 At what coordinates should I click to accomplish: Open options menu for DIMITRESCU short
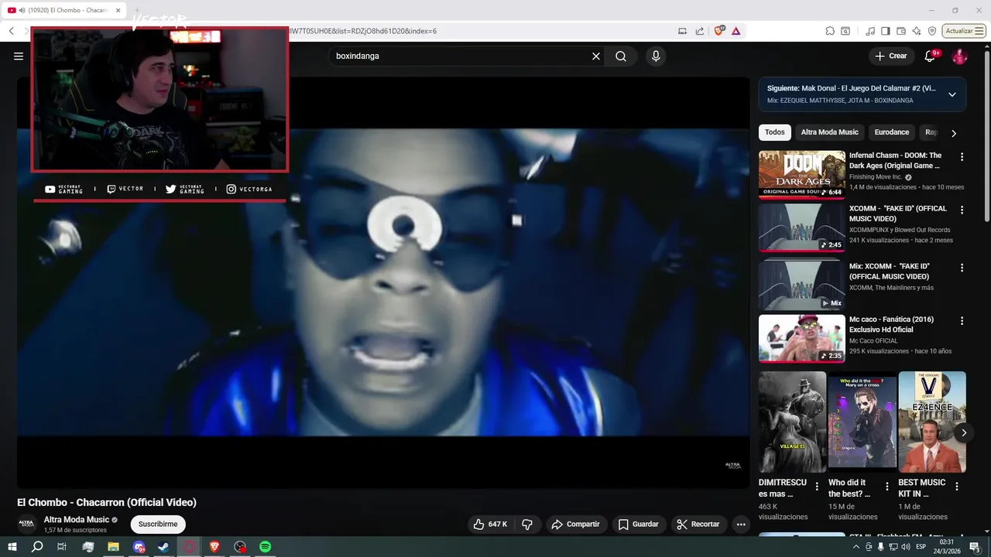pos(817,487)
